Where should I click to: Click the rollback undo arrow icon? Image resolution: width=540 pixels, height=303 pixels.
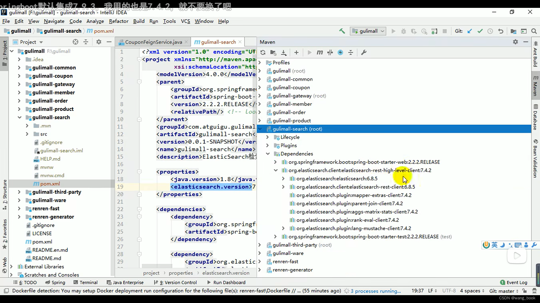tap(501, 31)
